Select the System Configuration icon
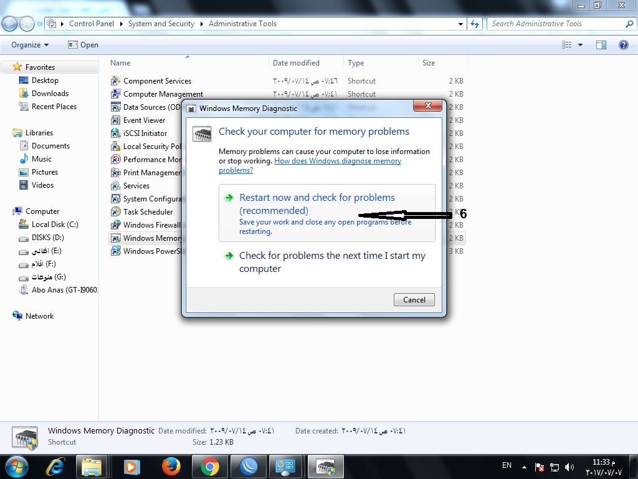Screen dimensions: 638x479 [x=115, y=199]
